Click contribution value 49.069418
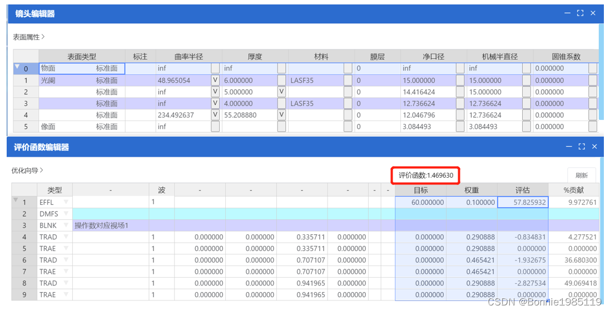This screenshot has width=610, height=311. click(x=573, y=283)
